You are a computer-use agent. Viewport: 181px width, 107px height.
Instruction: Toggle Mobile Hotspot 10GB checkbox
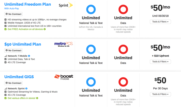pyautogui.click(x=5, y=23)
